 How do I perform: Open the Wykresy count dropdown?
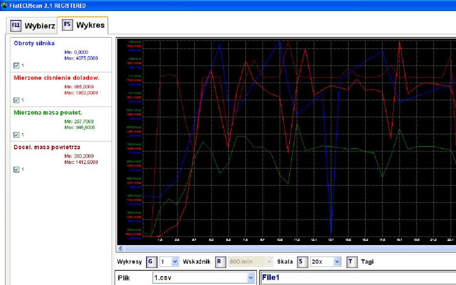[x=175, y=262]
